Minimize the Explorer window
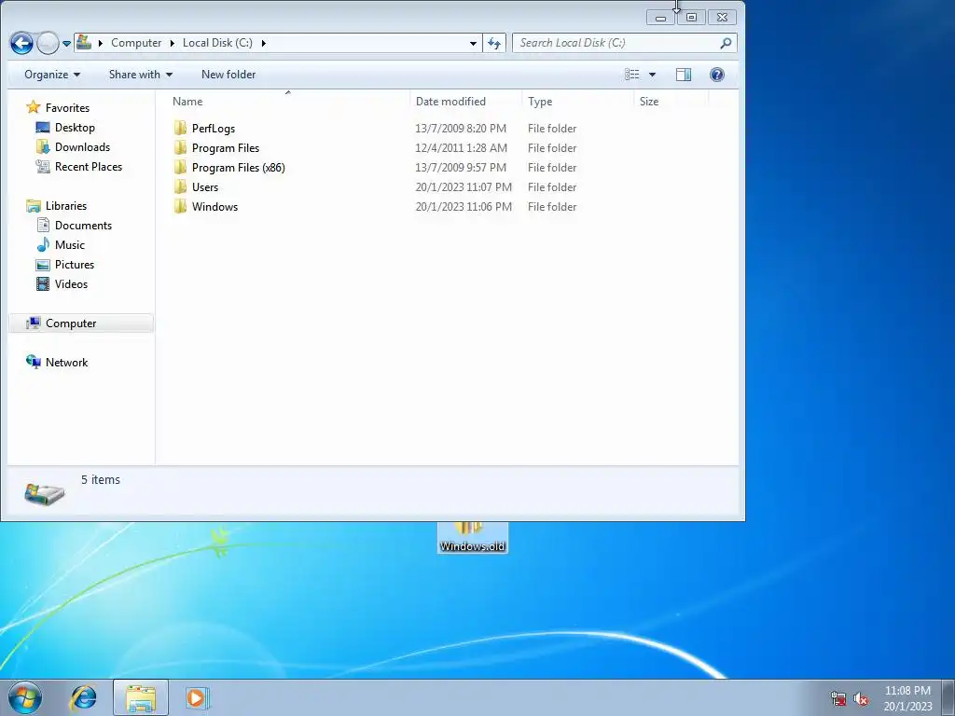The height and width of the screenshot is (716, 955). 661,17
